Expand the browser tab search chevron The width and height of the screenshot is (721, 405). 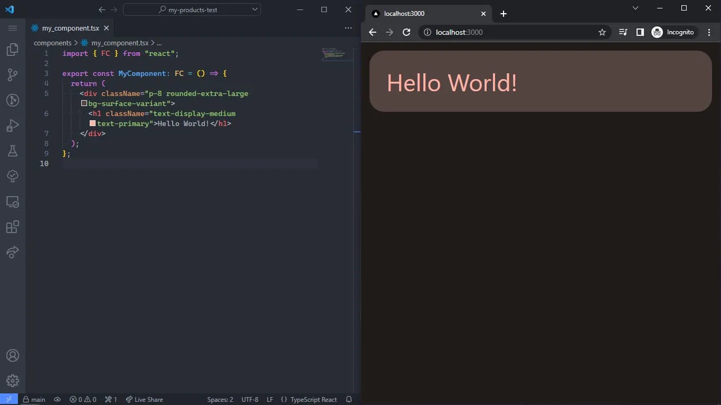635,8
